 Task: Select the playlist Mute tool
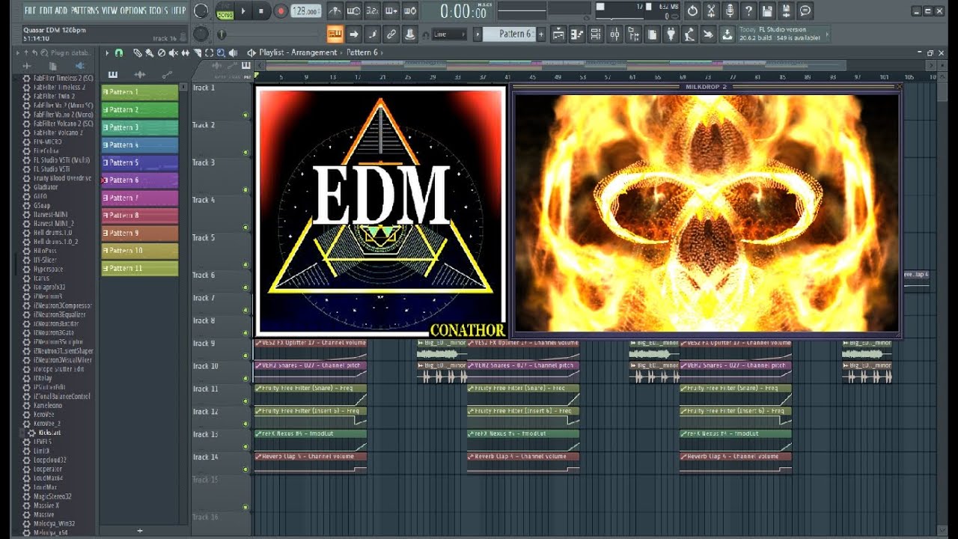174,53
